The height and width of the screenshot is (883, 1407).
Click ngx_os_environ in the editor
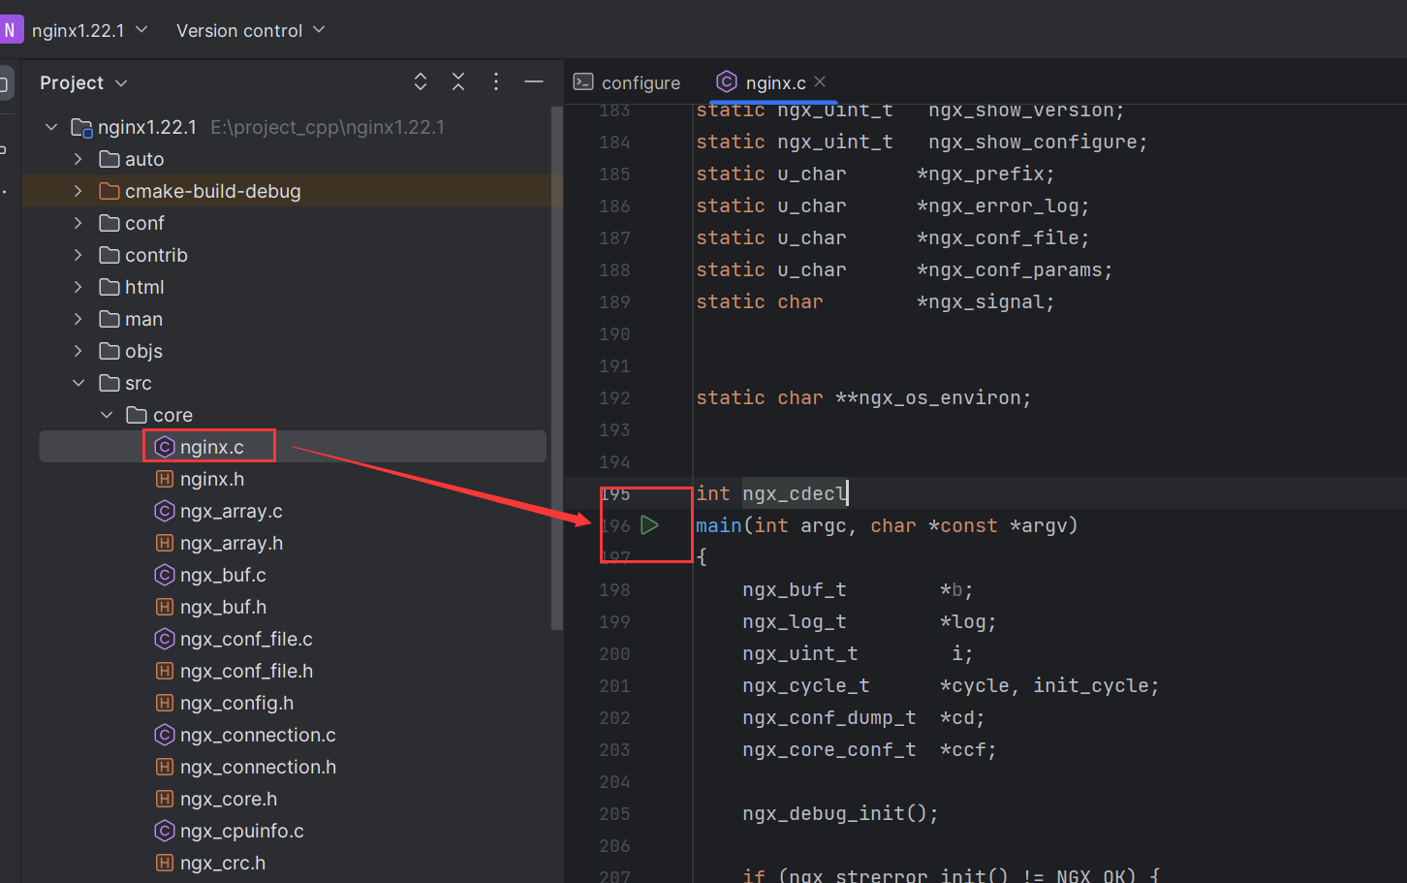click(x=938, y=397)
